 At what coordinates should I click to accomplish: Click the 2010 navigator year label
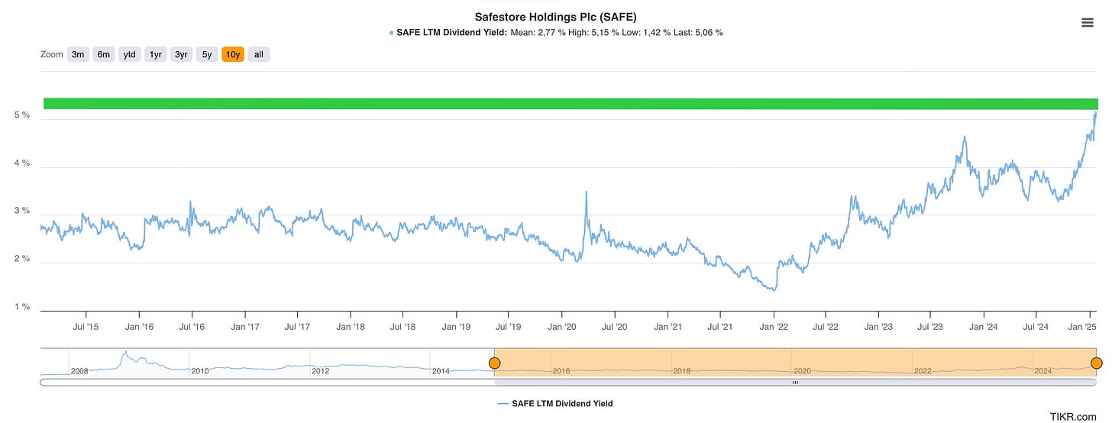coord(200,371)
